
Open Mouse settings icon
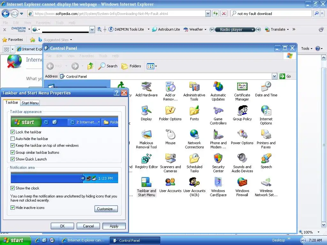click(171, 137)
